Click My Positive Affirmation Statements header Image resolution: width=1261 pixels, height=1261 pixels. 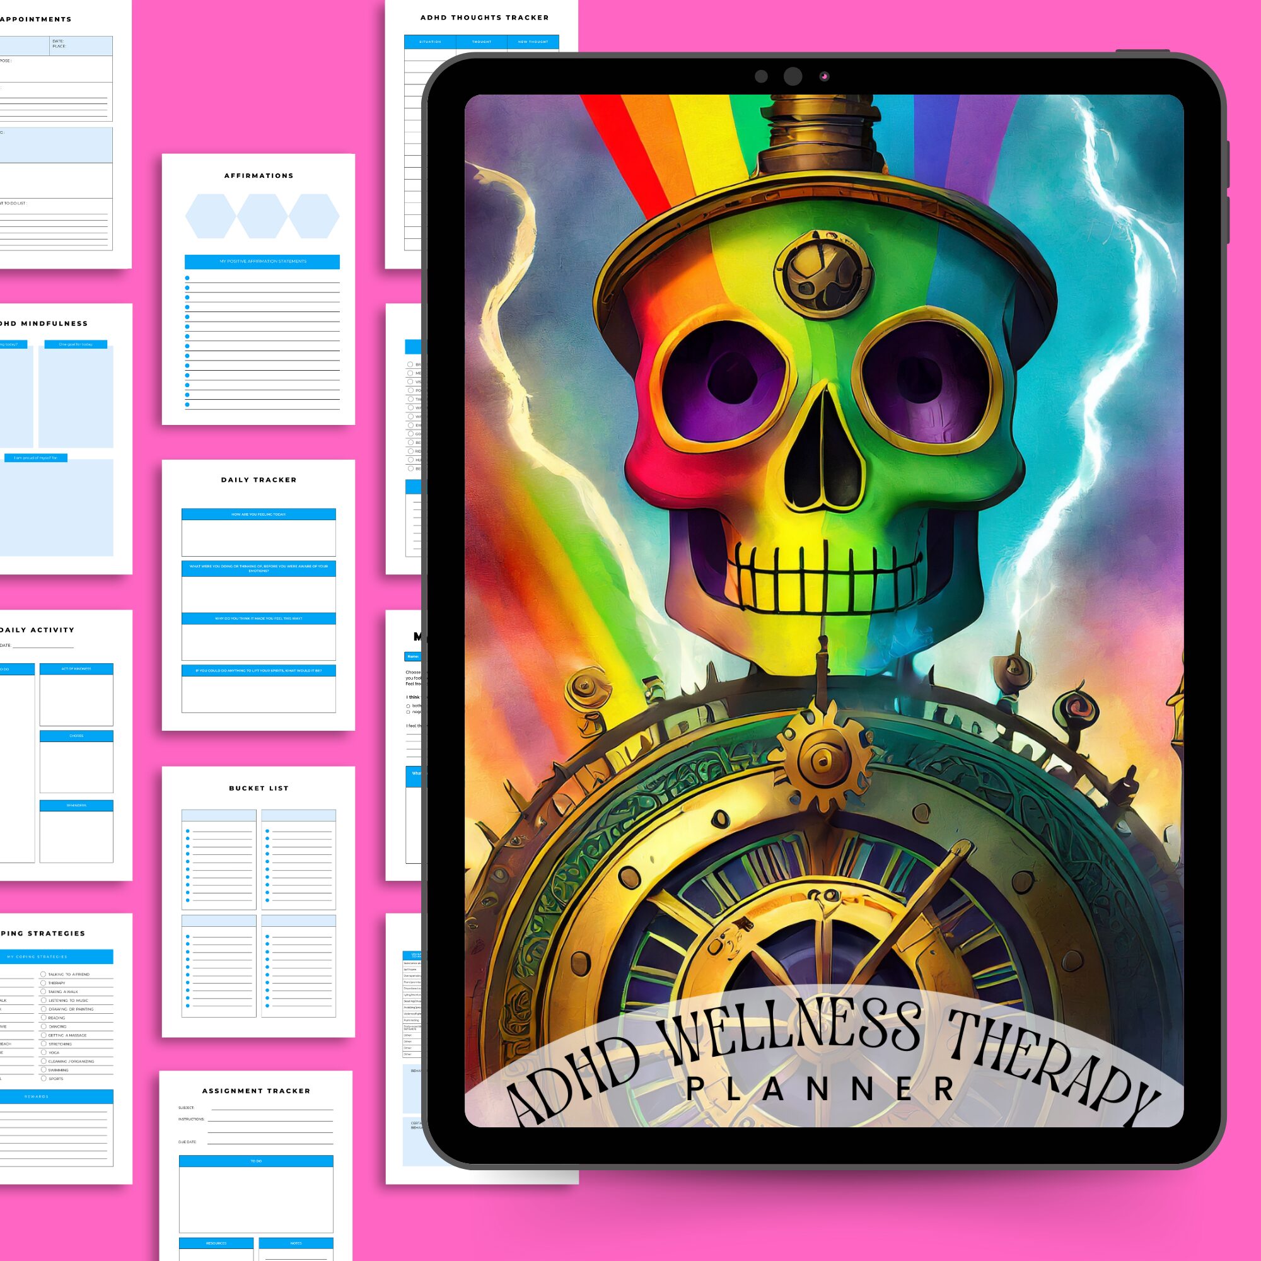pyautogui.click(x=262, y=262)
